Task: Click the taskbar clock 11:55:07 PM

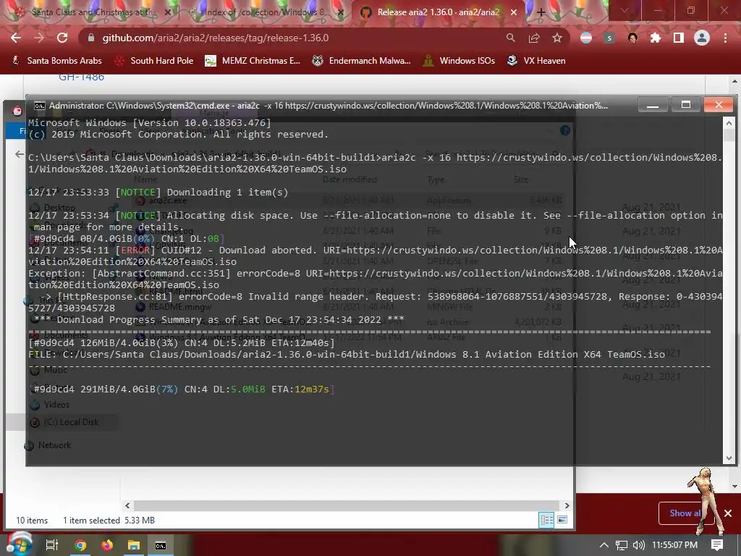Action: pyautogui.click(x=675, y=545)
